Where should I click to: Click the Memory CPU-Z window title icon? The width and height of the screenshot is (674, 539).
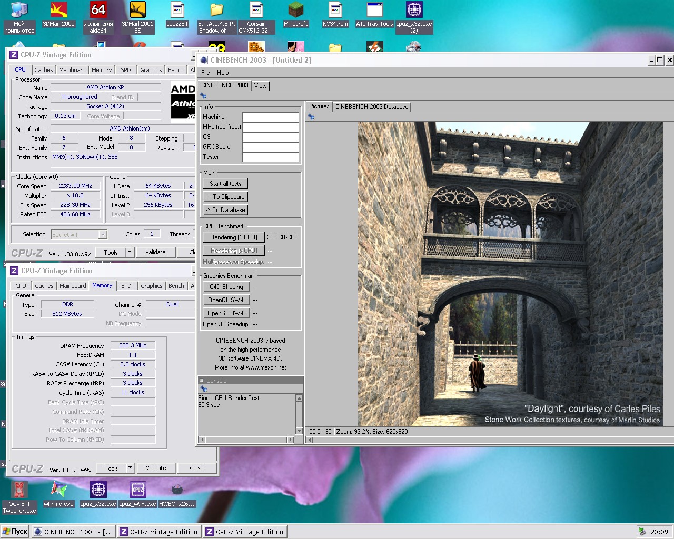[14, 271]
